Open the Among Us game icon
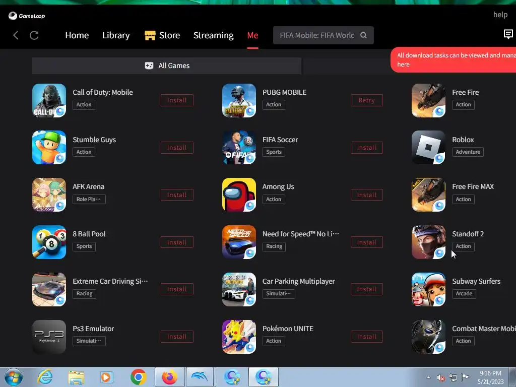The height and width of the screenshot is (387, 516). tap(239, 195)
